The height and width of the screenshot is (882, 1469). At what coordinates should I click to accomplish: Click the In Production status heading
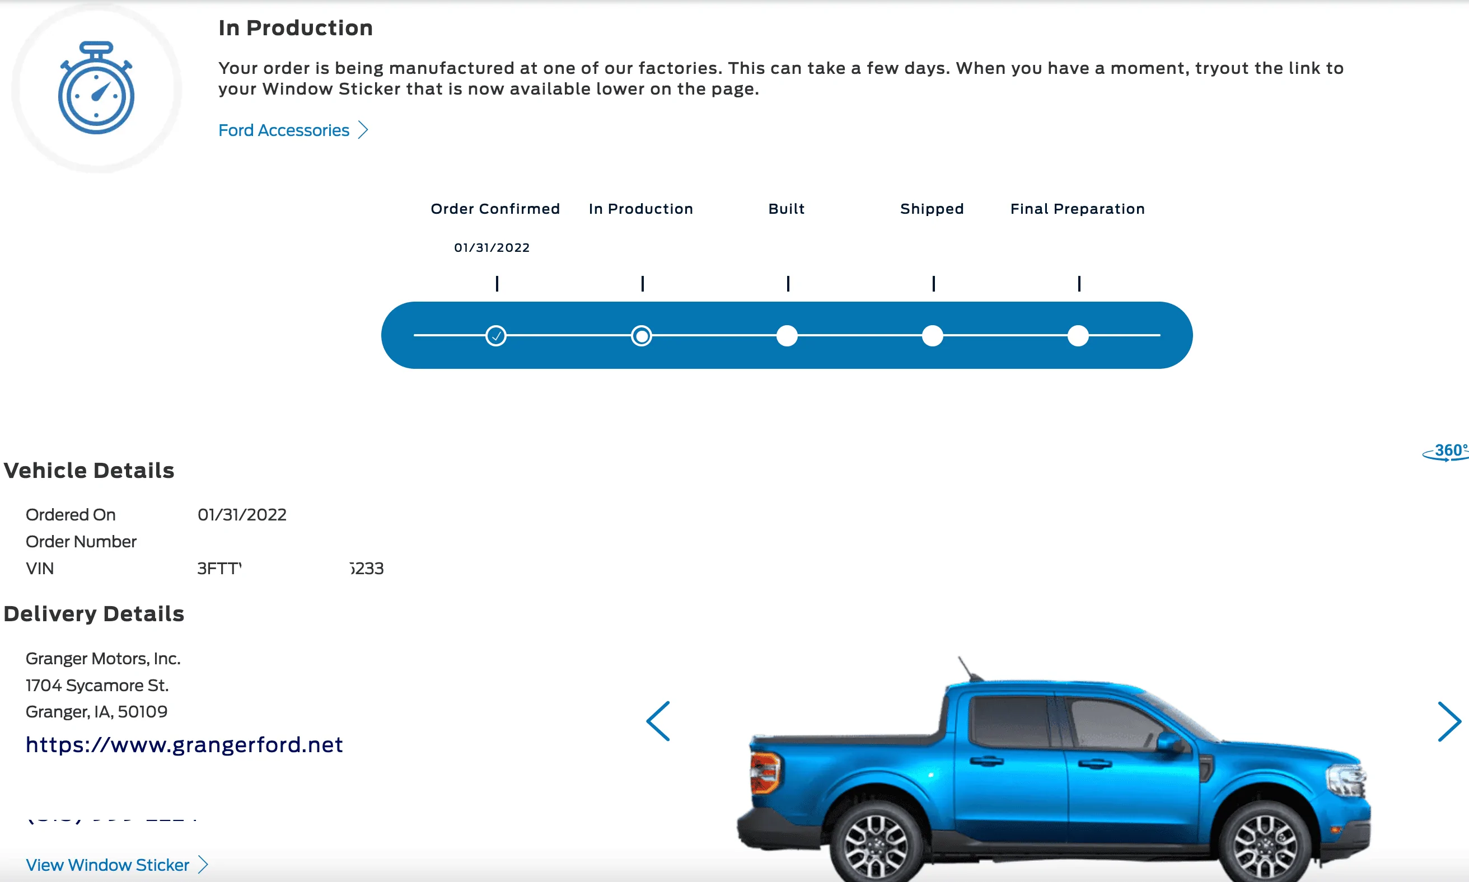[x=296, y=28]
